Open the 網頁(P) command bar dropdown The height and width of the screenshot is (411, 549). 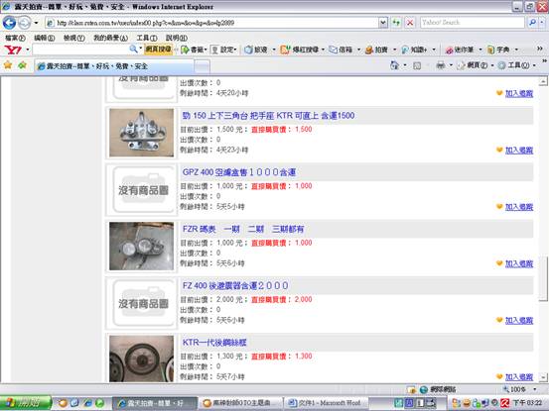pyautogui.click(x=476, y=65)
